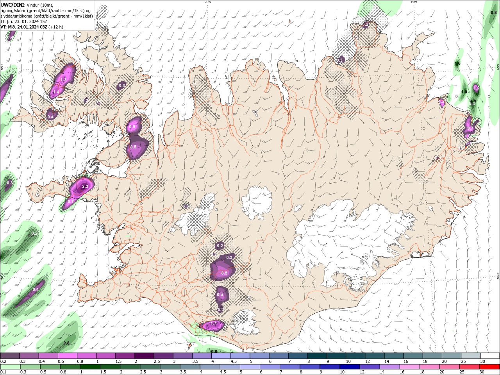Click the 2.3 precipitation value on Snæfellsnes
500x375 pixels.
85,187
